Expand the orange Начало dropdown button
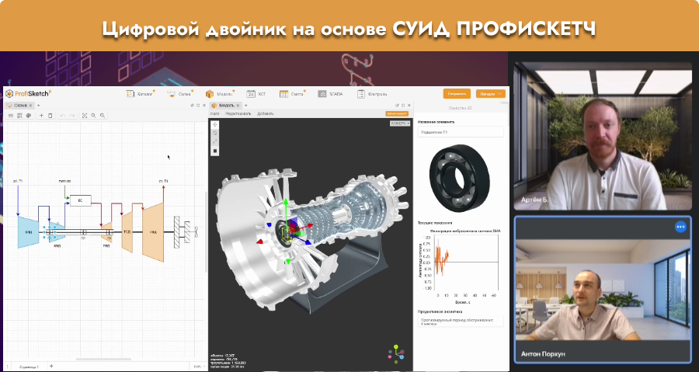This screenshot has width=699, height=372. click(x=490, y=93)
